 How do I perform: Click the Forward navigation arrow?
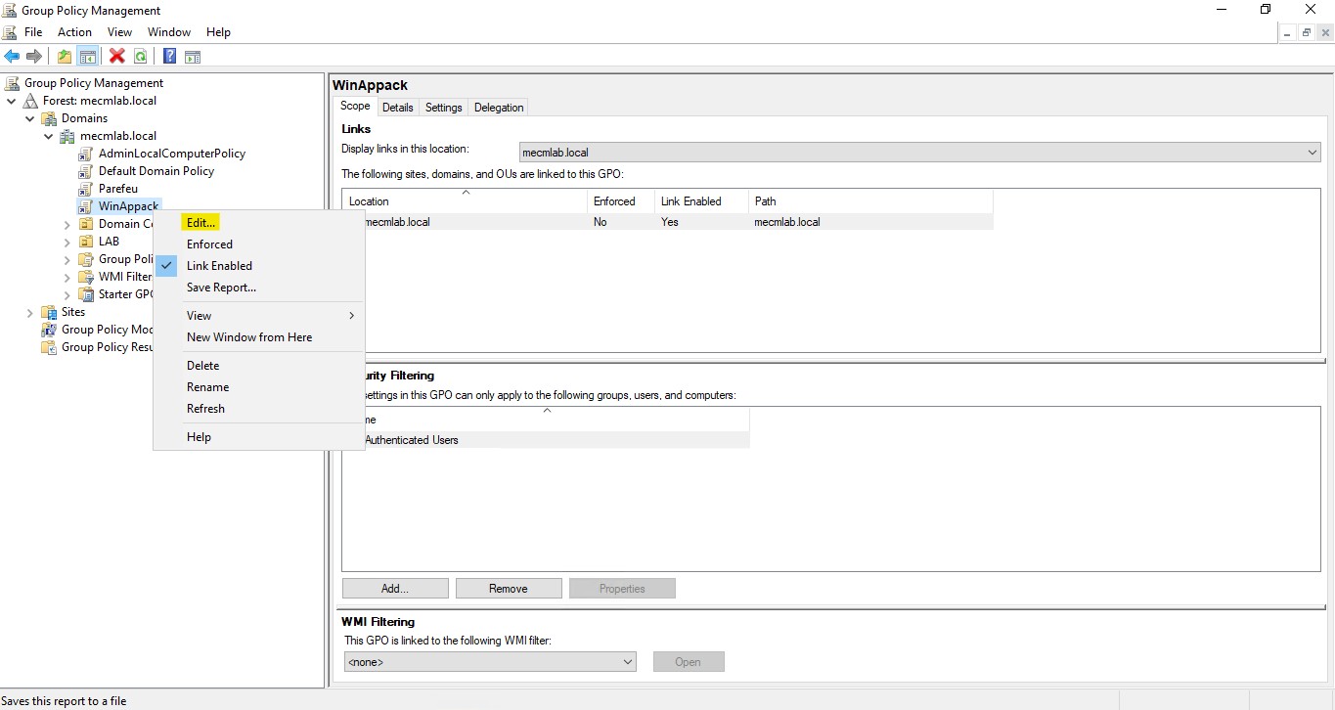[x=34, y=56]
